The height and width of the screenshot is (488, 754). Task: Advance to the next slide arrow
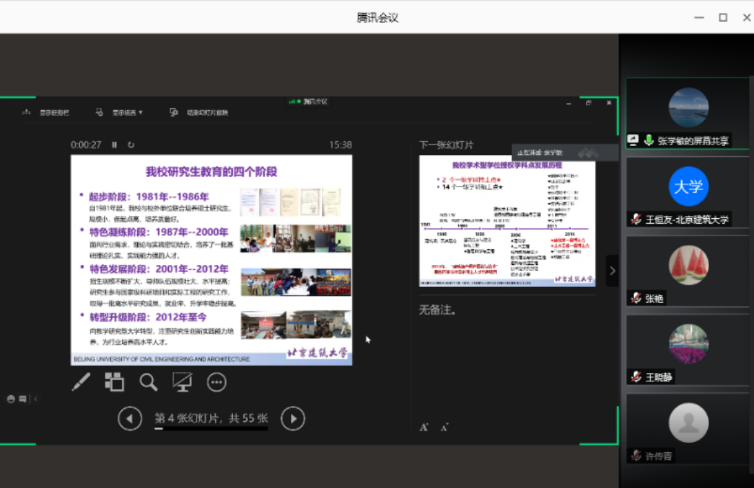coord(293,418)
